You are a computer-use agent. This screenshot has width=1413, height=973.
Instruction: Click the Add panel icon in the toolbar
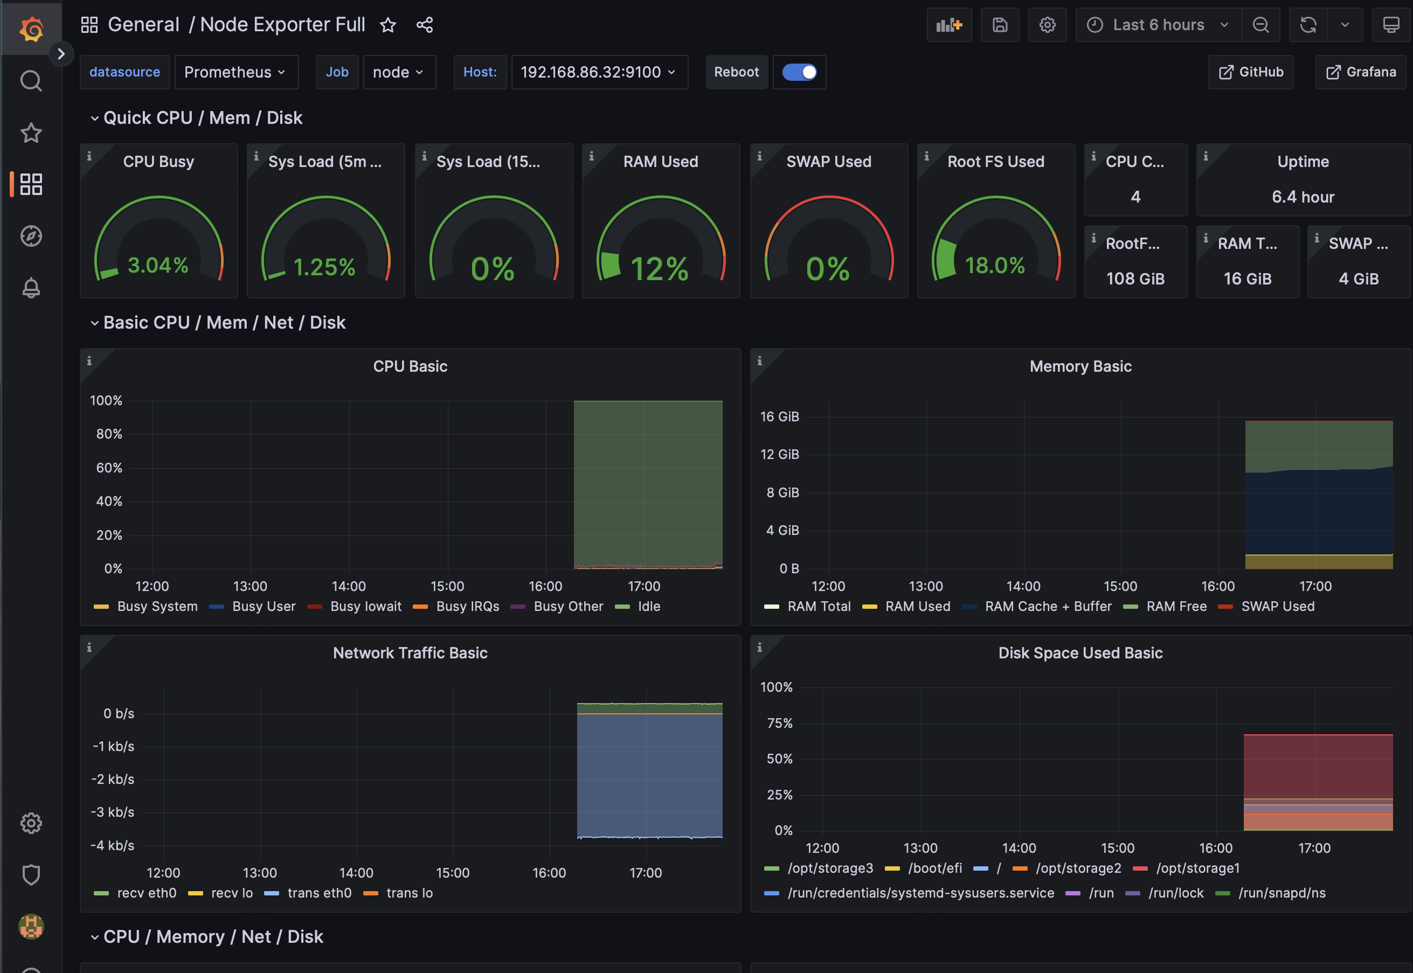(949, 25)
